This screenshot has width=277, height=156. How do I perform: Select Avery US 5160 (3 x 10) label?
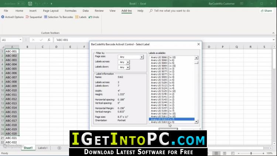(163, 114)
